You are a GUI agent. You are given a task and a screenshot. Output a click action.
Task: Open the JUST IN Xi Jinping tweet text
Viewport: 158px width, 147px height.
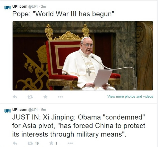click(78, 126)
